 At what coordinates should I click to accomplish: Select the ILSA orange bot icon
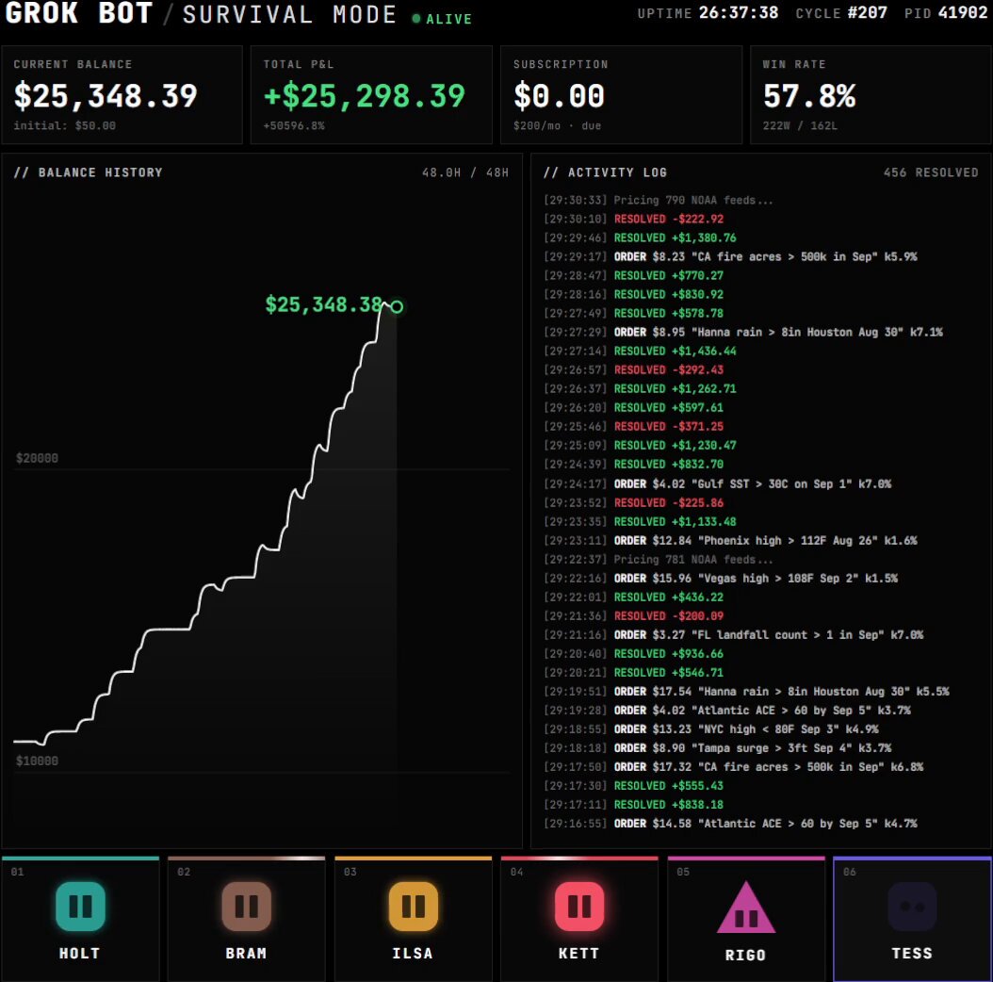[x=413, y=906]
